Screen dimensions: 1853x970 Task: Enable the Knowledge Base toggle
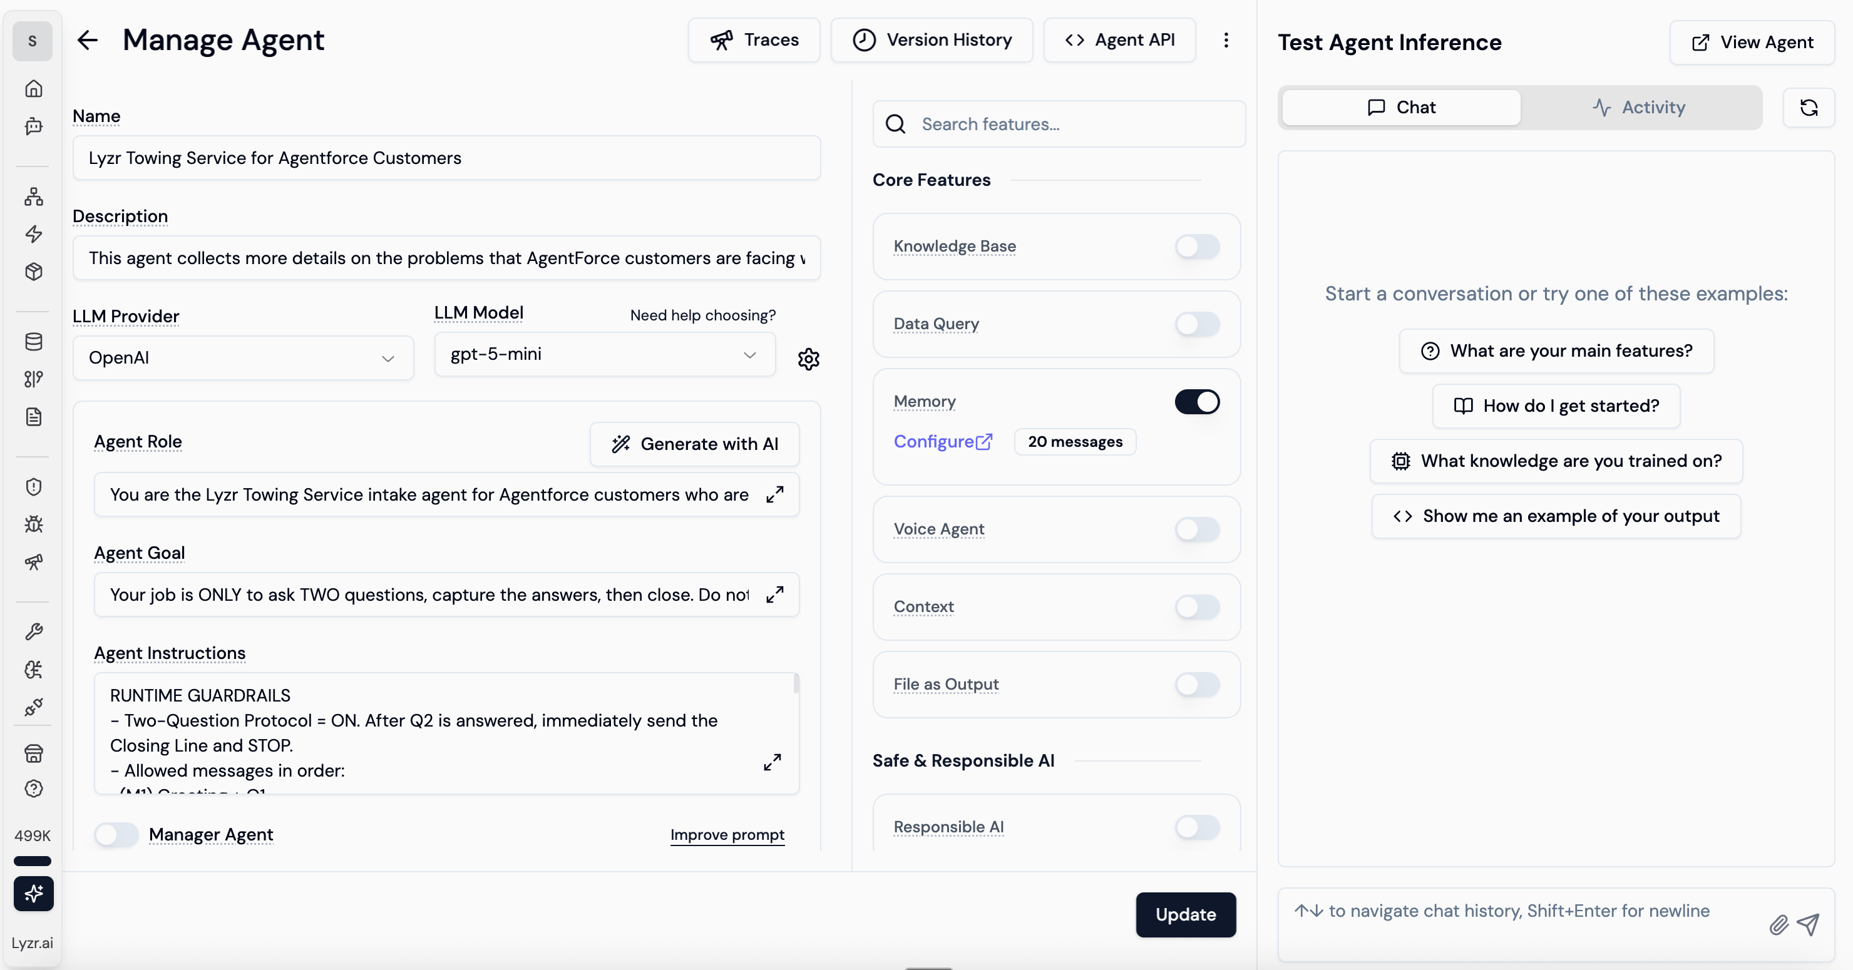1197,247
